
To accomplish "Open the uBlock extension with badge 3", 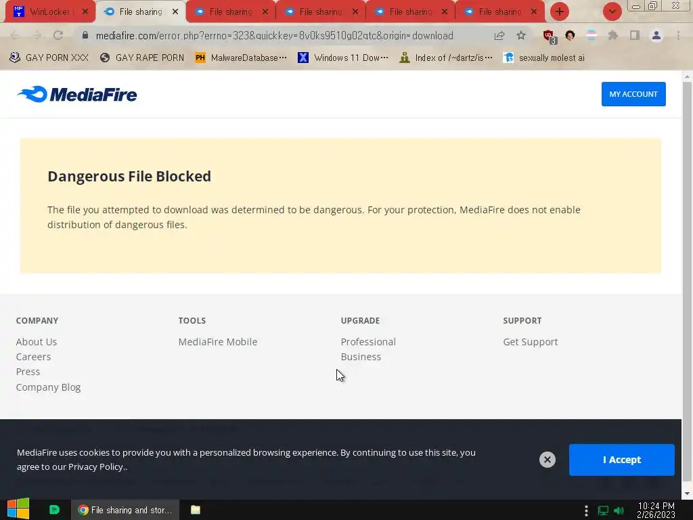I will (550, 37).
